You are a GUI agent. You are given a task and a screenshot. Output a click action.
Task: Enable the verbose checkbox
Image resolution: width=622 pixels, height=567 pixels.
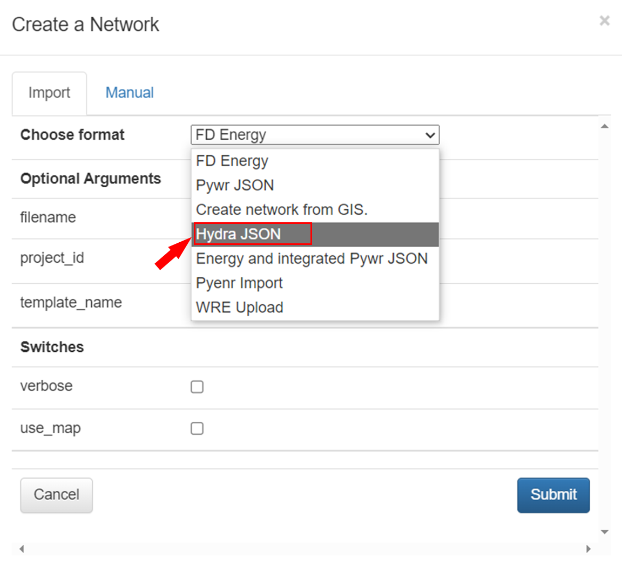[x=197, y=387]
